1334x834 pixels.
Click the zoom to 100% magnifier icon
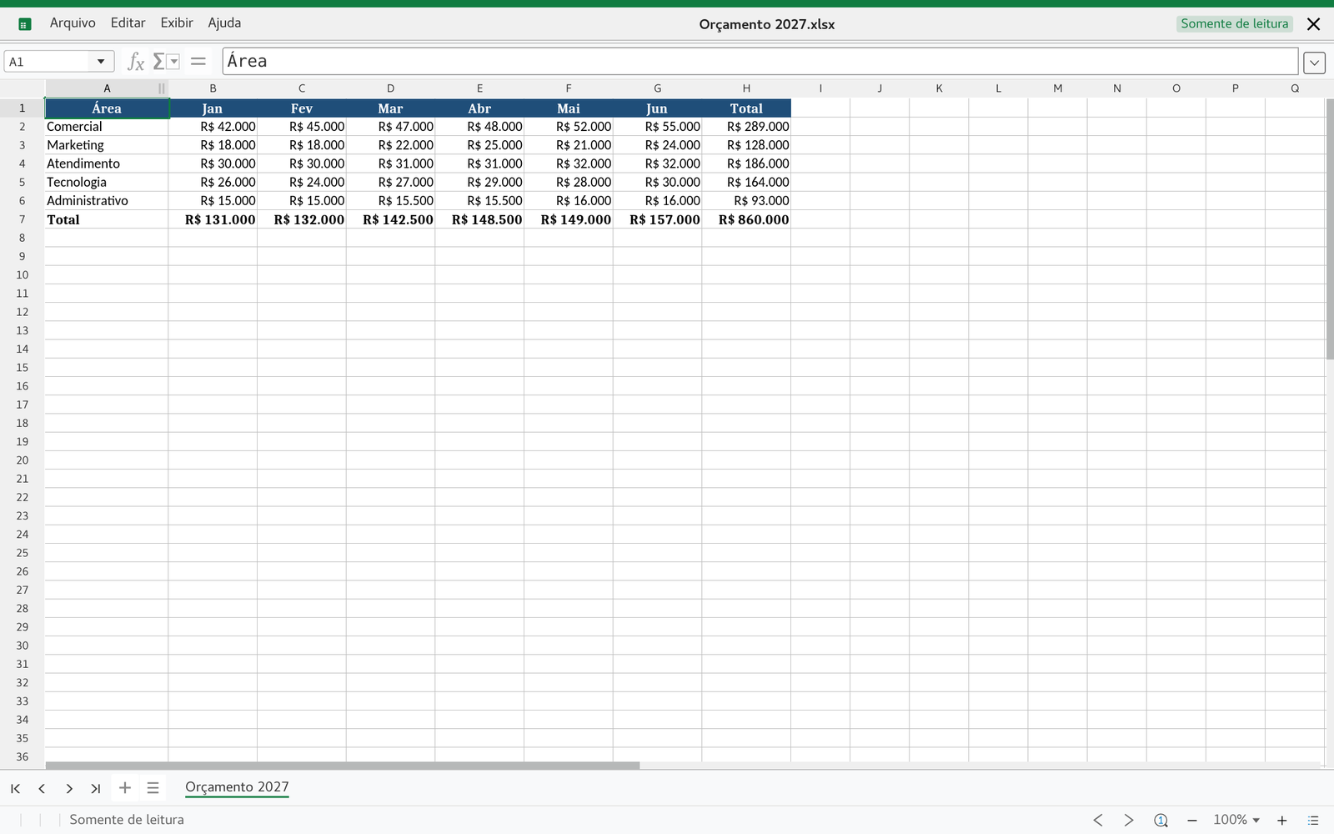tap(1161, 820)
